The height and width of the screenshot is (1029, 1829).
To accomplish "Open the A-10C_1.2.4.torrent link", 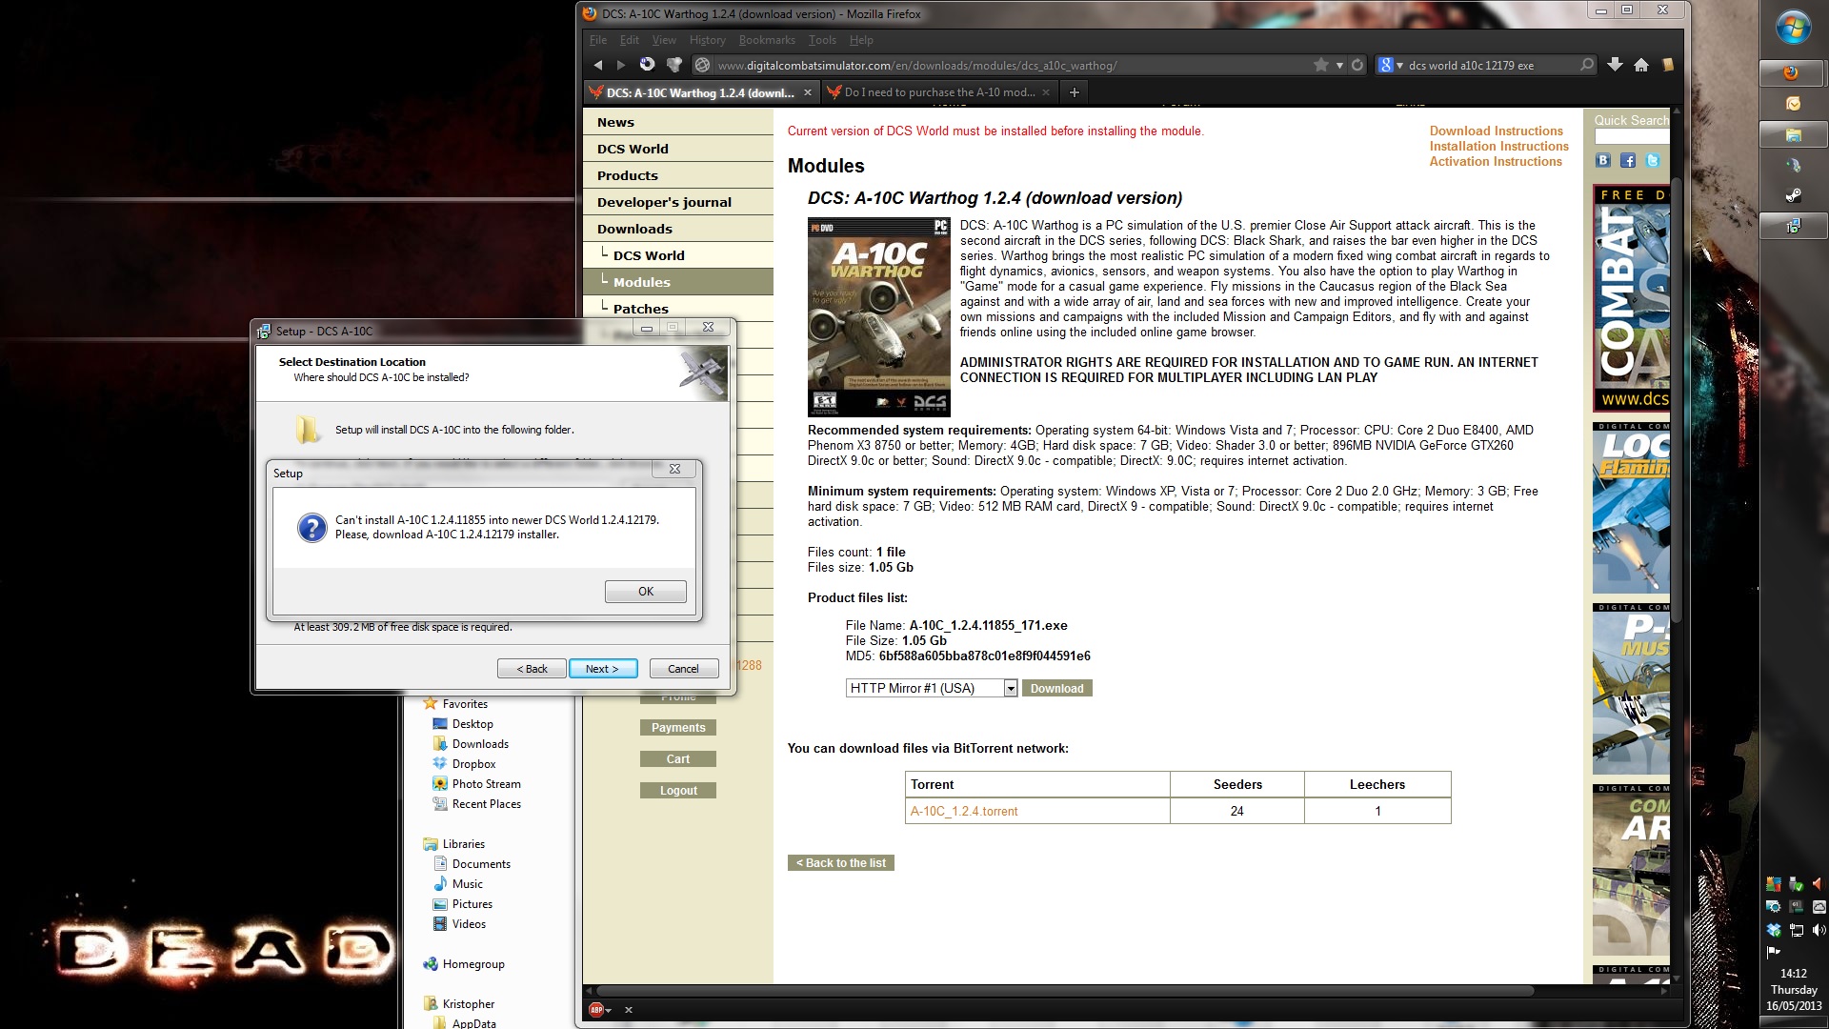I will click(x=964, y=811).
